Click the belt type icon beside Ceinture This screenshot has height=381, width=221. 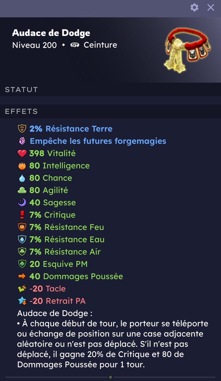click(75, 45)
